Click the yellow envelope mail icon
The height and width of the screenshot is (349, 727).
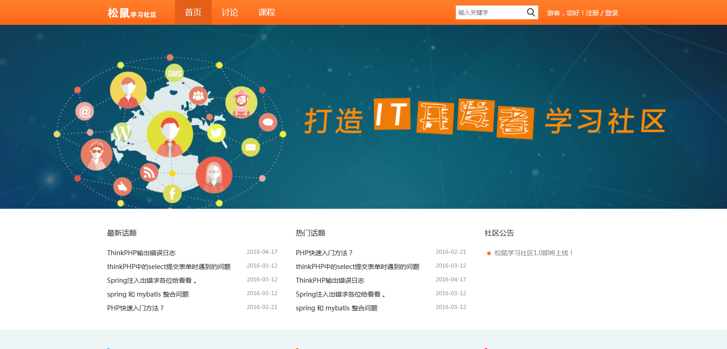[250, 147]
